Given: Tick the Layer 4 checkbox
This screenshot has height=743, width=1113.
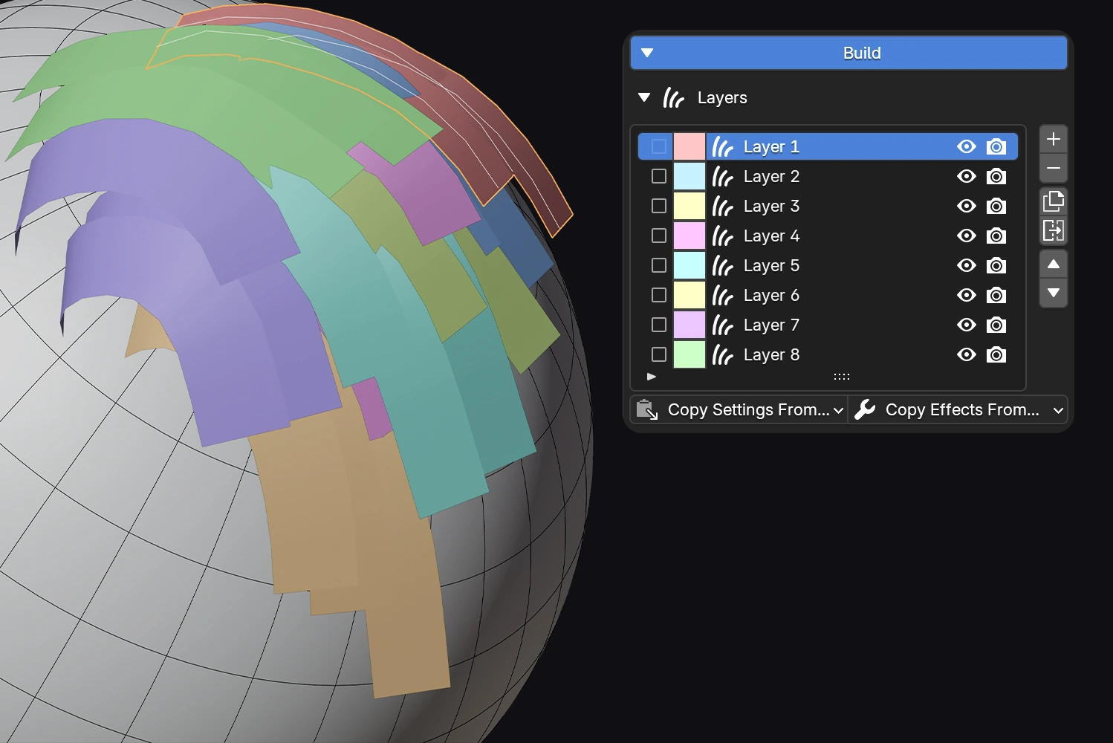Looking at the screenshot, I should coord(659,236).
